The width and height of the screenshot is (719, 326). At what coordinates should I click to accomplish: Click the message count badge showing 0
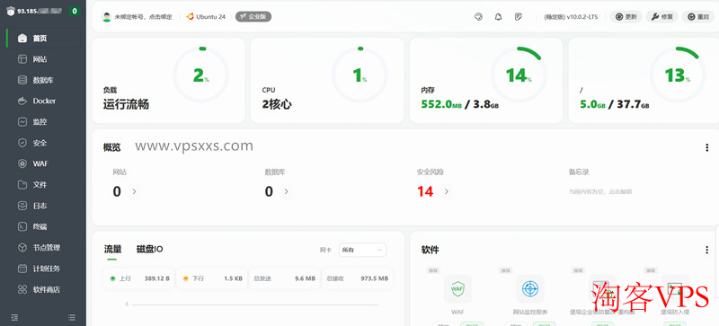click(75, 11)
